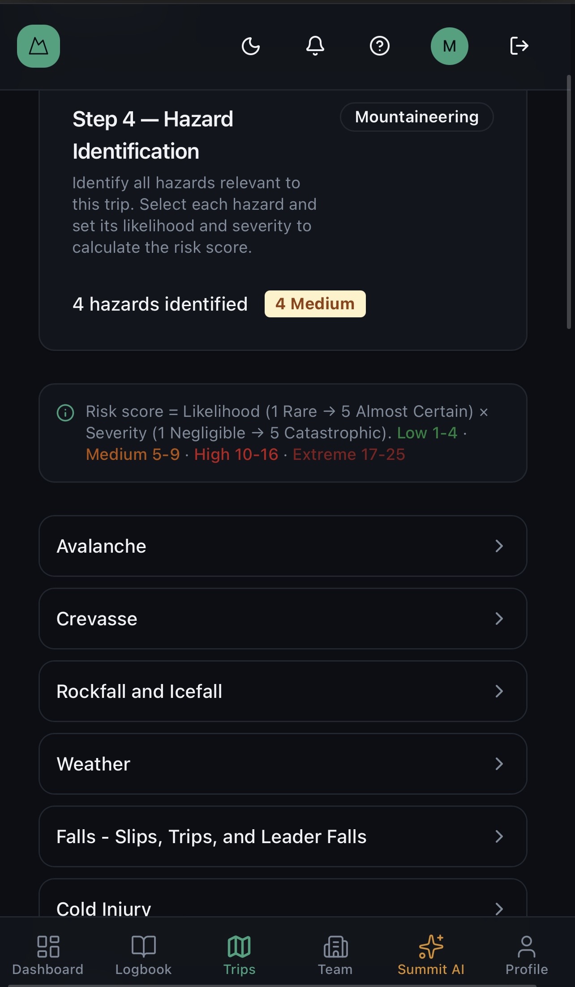Select the 4 Medium badge
This screenshot has width=575, height=987.
click(315, 303)
